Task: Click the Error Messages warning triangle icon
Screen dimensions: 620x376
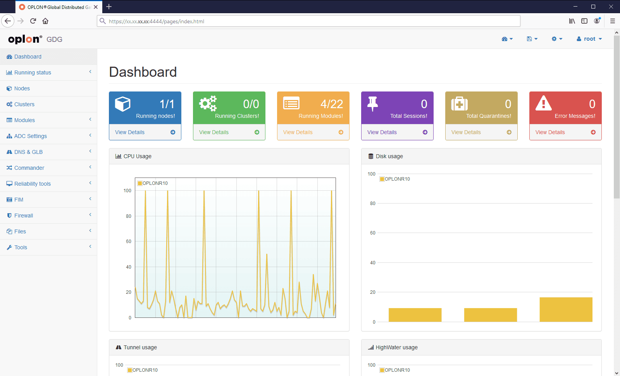Action: [x=544, y=103]
